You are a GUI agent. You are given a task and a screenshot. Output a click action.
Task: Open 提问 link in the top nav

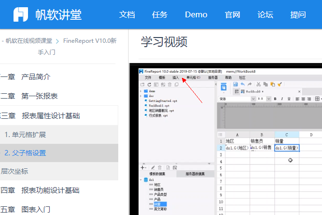click(x=298, y=14)
